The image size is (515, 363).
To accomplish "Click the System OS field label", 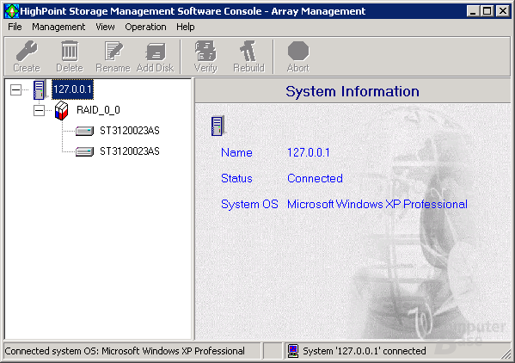I will (249, 205).
